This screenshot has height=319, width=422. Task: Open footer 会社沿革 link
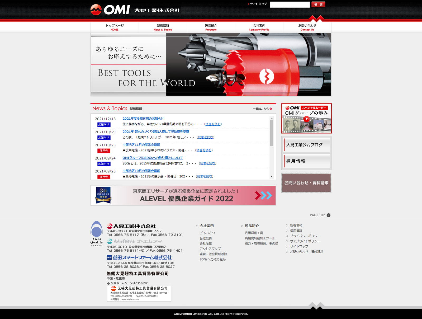pyautogui.click(x=206, y=243)
